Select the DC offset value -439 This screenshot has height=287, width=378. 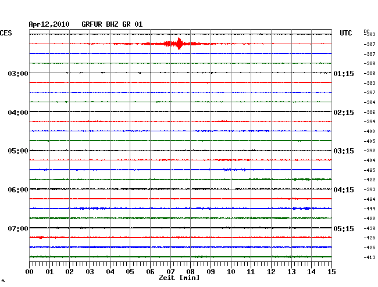click(369, 228)
